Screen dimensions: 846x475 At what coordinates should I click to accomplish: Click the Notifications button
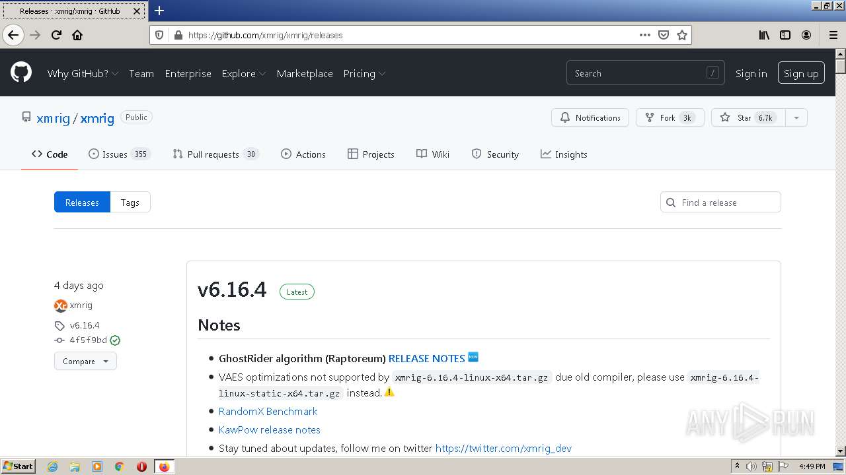coord(590,117)
